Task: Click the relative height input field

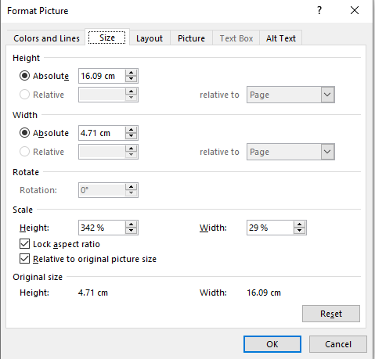Action: coord(102,95)
